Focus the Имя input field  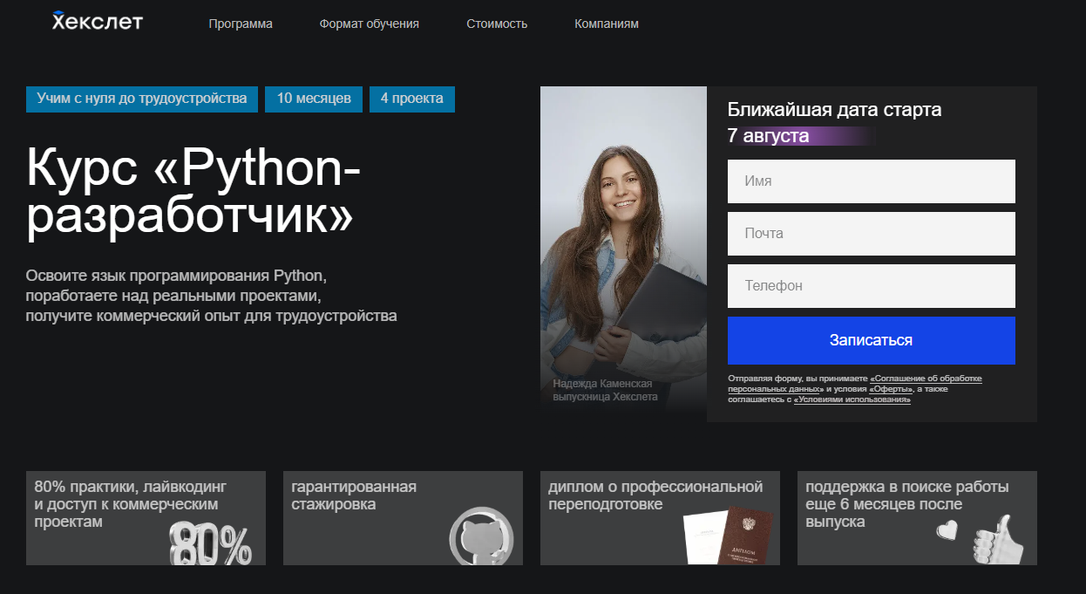pyautogui.click(x=872, y=181)
